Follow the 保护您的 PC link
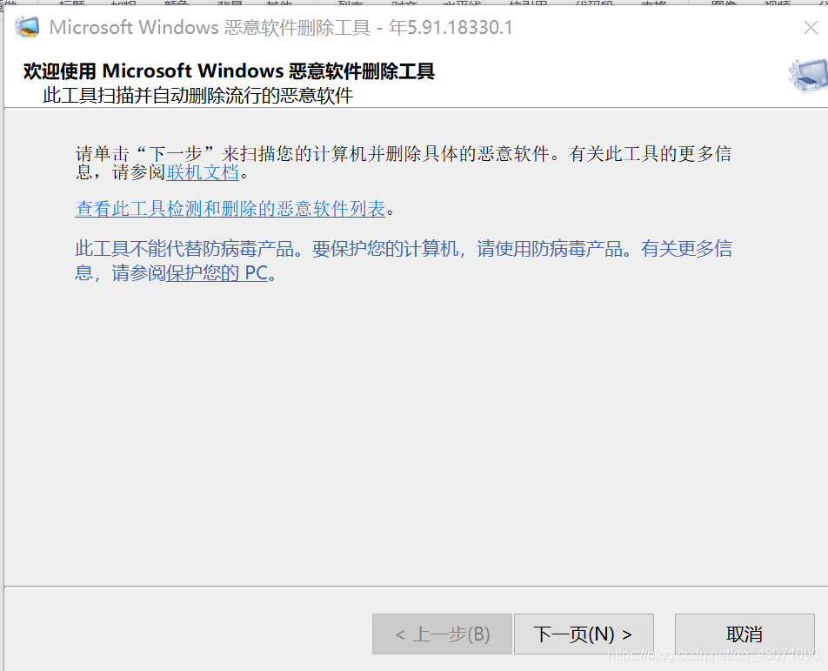Image resolution: width=828 pixels, height=671 pixels. (217, 273)
